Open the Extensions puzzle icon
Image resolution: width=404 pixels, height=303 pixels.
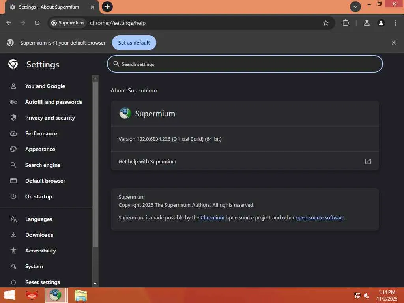point(346,23)
